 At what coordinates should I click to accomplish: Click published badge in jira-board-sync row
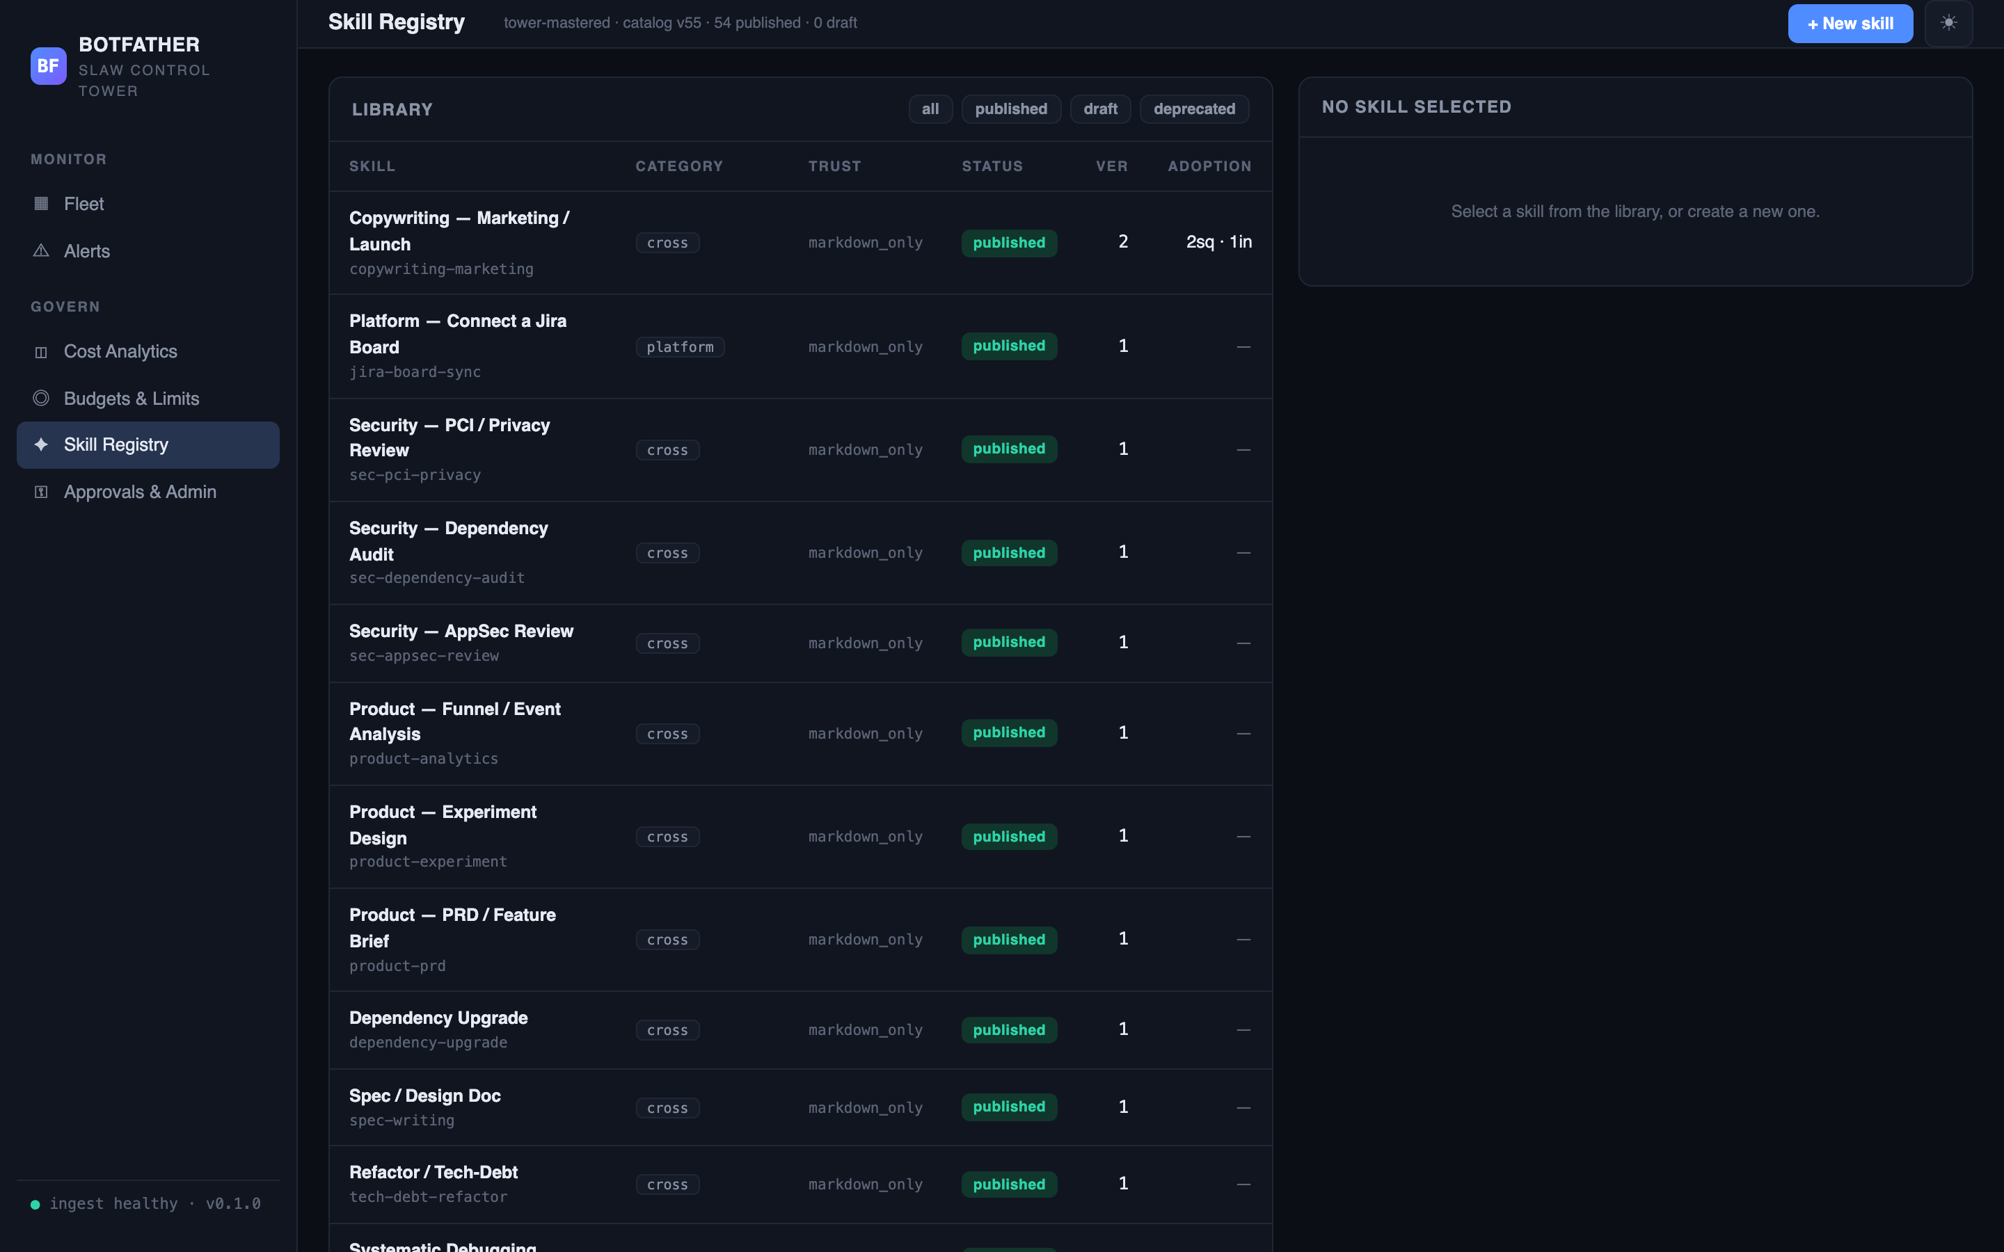click(x=1009, y=346)
